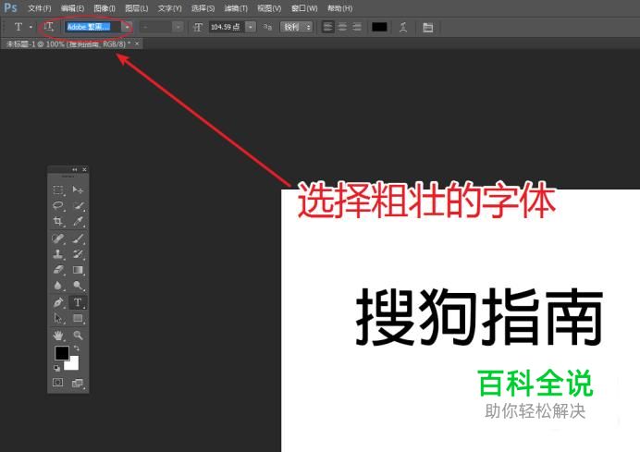Select the Brush tool

(x=78, y=238)
